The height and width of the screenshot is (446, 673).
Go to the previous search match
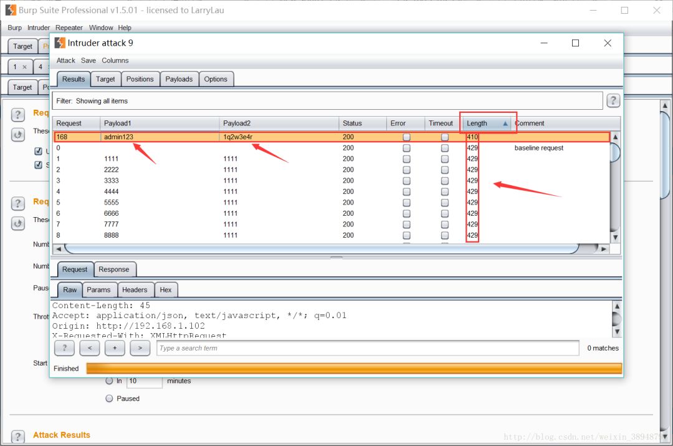(x=90, y=348)
